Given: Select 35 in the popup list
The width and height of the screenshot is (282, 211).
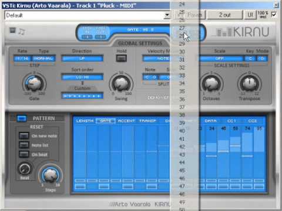Looking at the screenshot, I should [x=184, y=91].
